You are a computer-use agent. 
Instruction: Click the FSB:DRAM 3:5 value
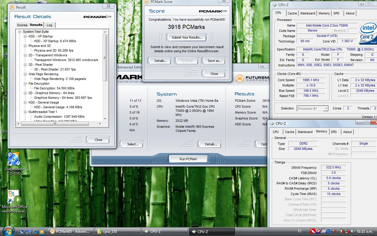point(333,173)
